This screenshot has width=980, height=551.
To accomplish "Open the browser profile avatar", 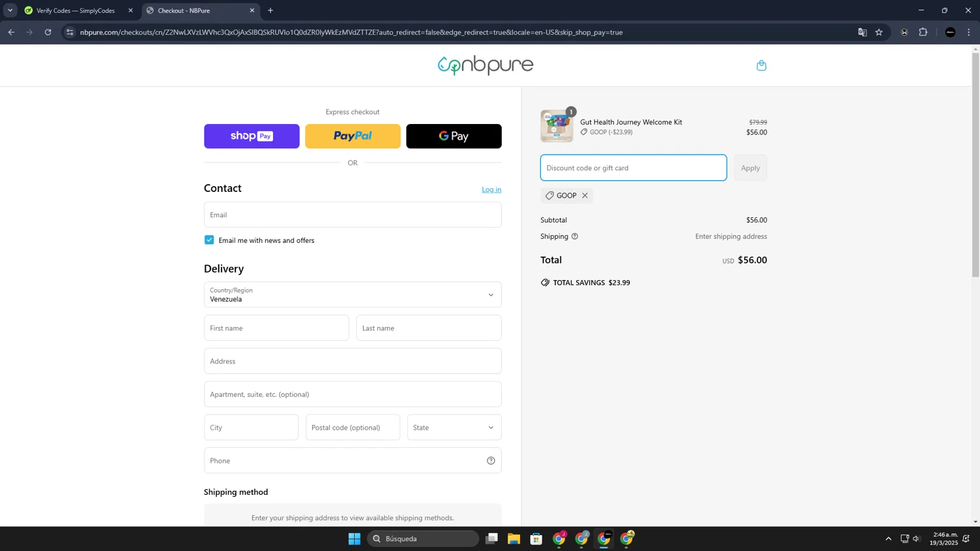I will tap(951, 32).
